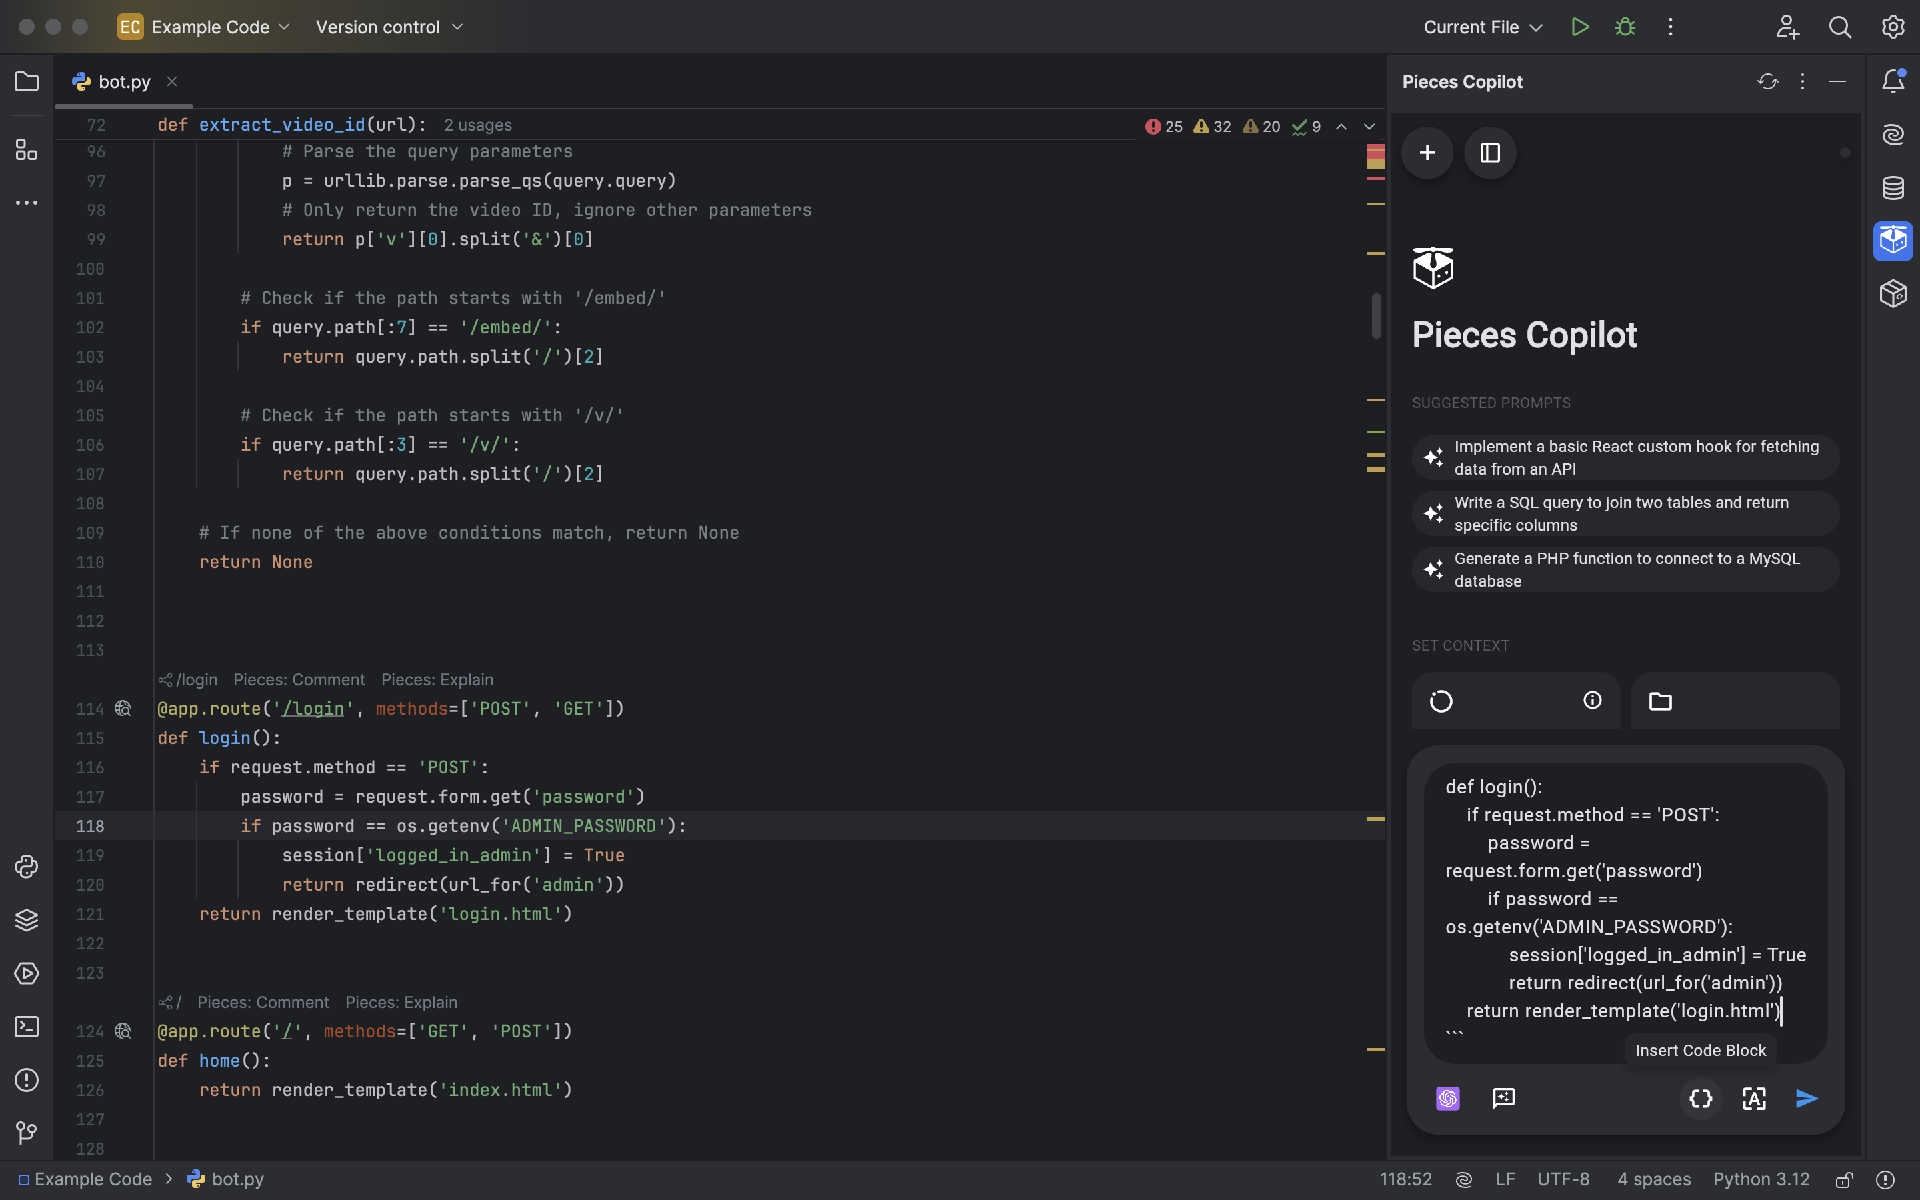Open the Project tool window folder icon

tap(26, 82)
